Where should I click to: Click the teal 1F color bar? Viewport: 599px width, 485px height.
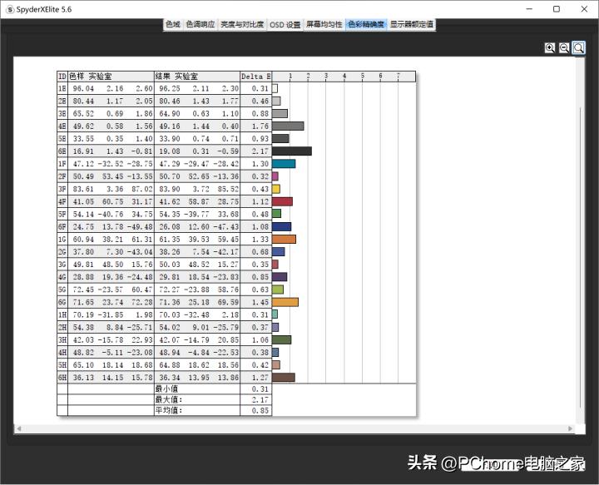tap(284, 164)
